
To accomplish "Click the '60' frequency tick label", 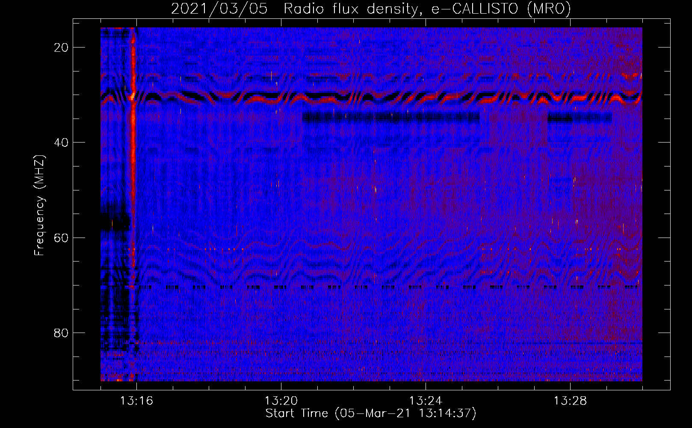I will [61, 238].
